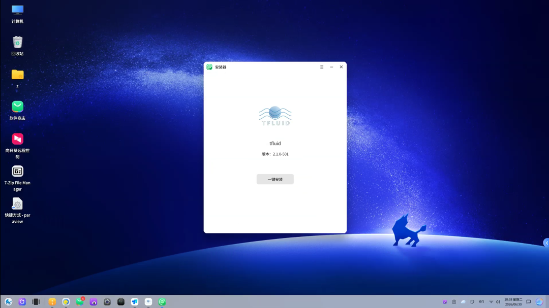This screenshot has height=308, width=549.
Task: Switch the en input method indicator
Action: tap(481, 302)
